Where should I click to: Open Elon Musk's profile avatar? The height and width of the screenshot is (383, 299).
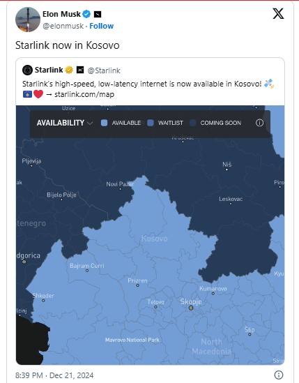pos(28,20)
